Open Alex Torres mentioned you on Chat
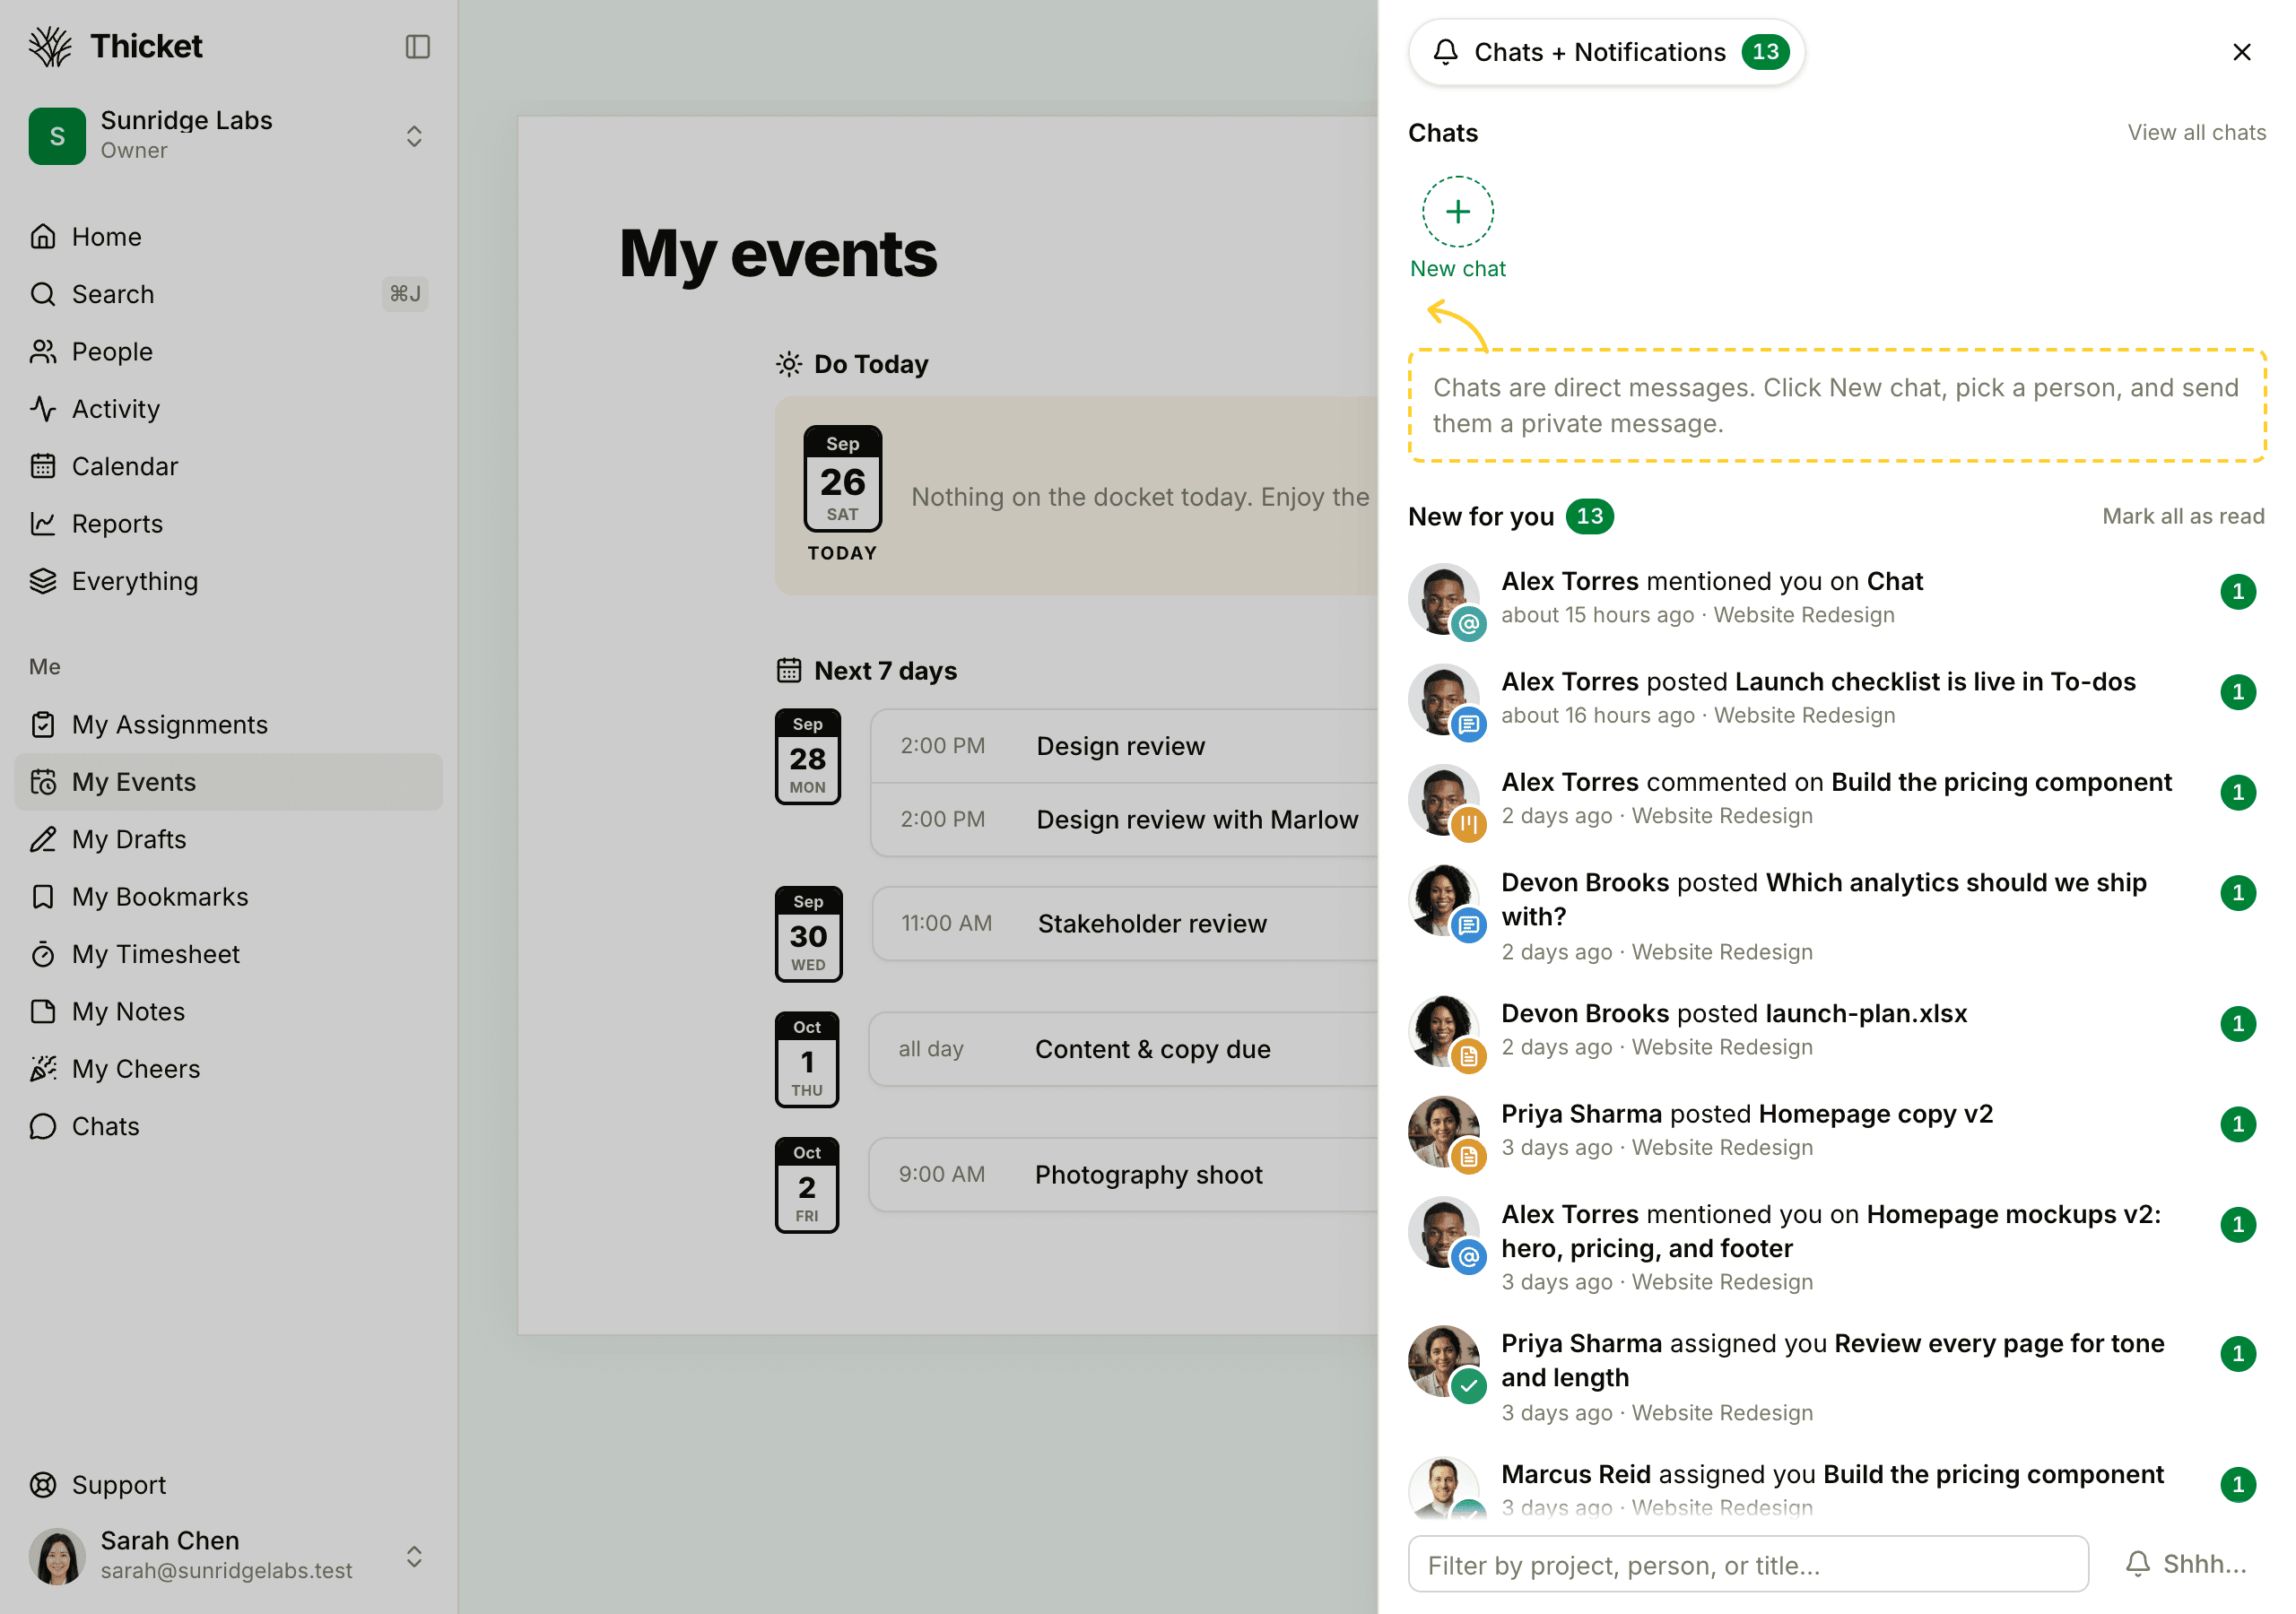Screen dimensions: 2296x1614 pos(1835,597)
